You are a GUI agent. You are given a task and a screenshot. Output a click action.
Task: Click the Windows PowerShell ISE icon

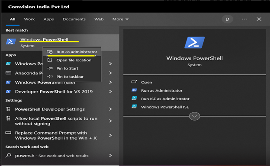134,107
